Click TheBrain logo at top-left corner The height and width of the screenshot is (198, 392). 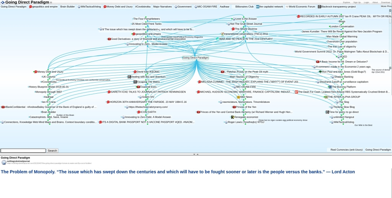(3, 2)
